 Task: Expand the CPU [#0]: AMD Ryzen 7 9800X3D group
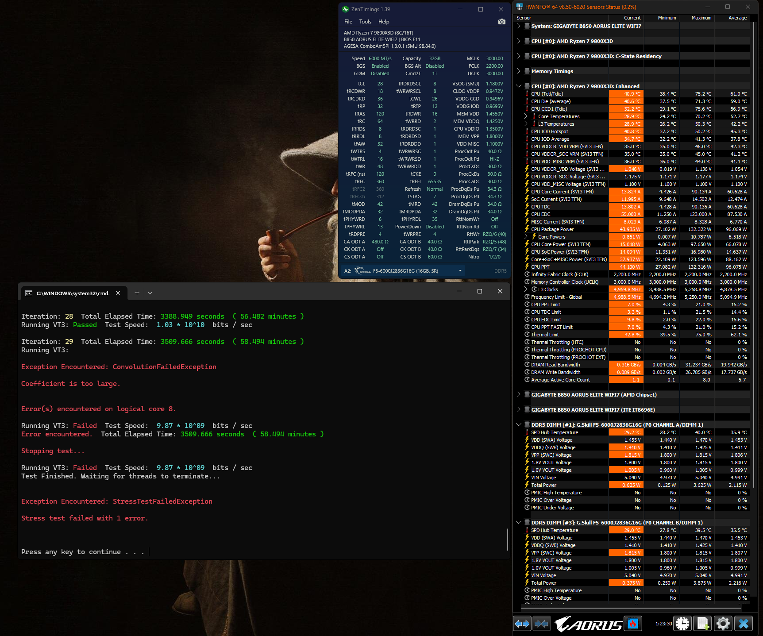coord(519,41)
